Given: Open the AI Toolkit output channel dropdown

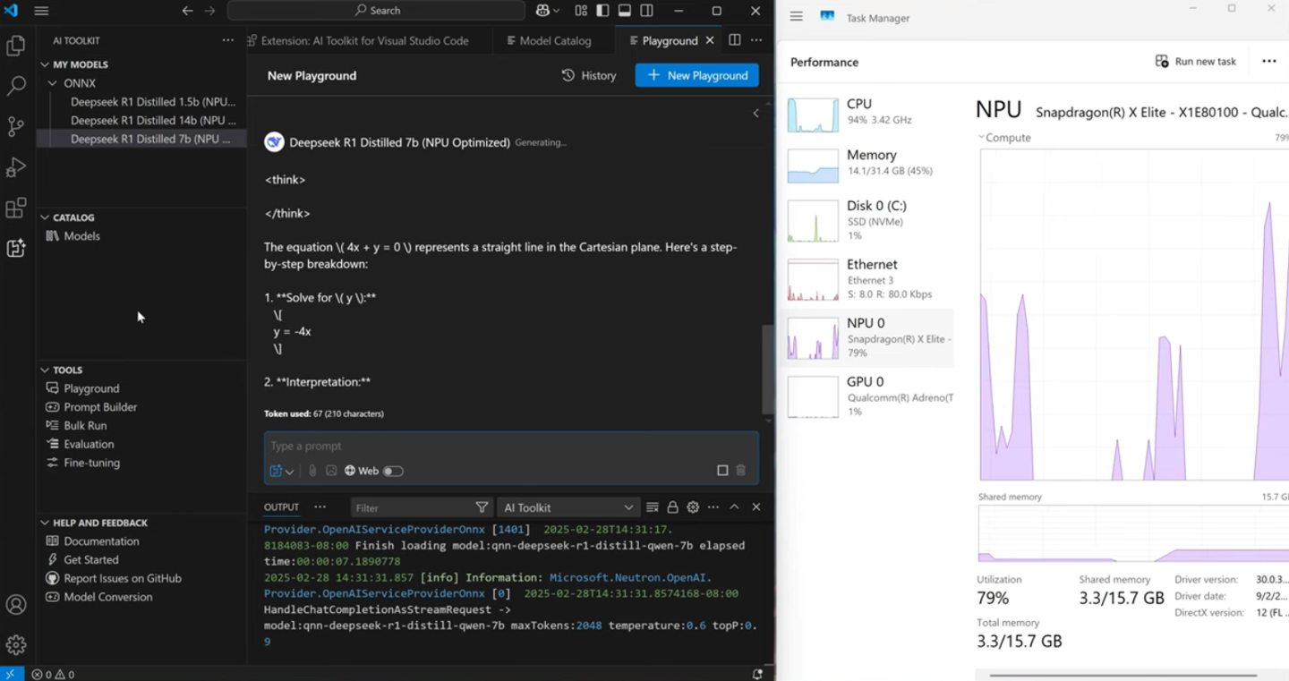Looking at the screenshot, I should click(x=568, y=507).
